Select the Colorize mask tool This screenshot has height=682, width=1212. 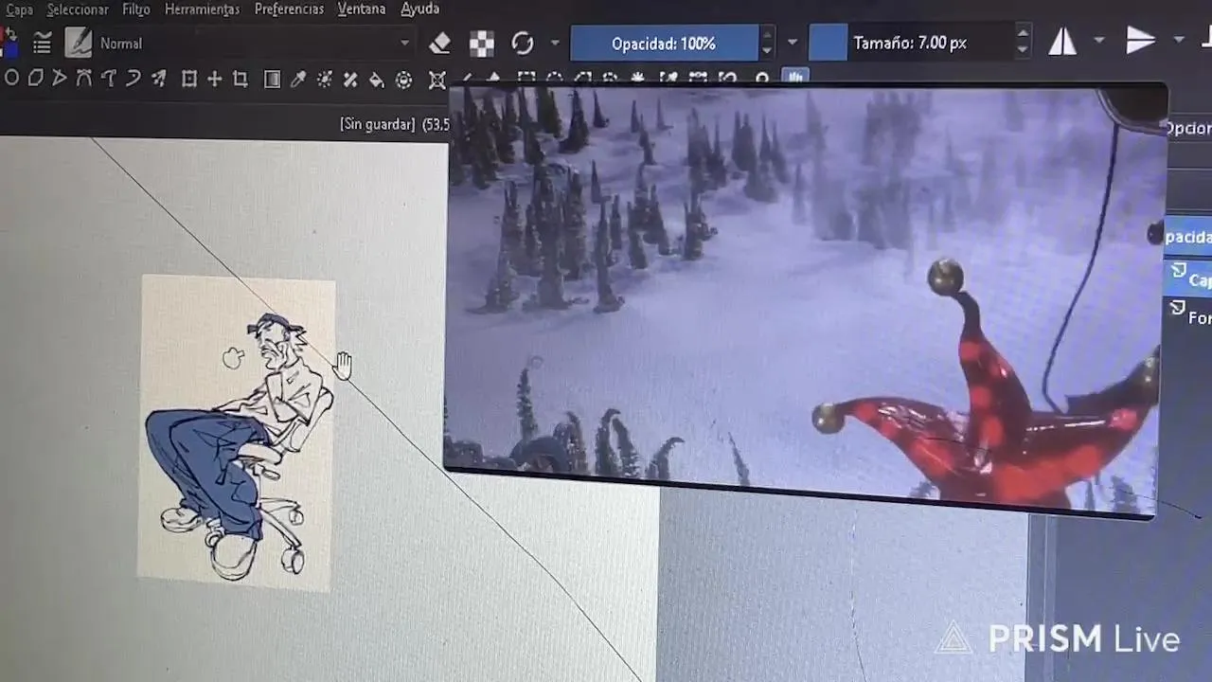(325, 80)
